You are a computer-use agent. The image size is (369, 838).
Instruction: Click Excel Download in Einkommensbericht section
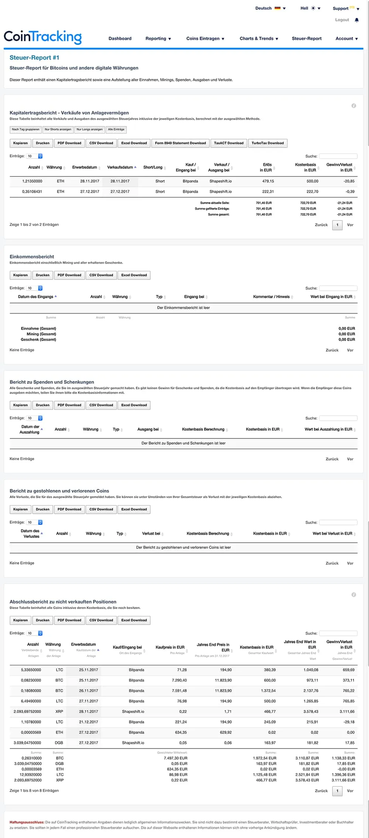coord(134,275)
